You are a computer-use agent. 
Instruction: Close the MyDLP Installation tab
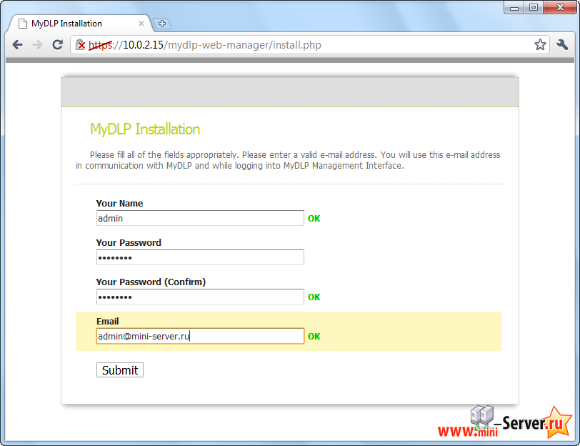click(141, 24)
